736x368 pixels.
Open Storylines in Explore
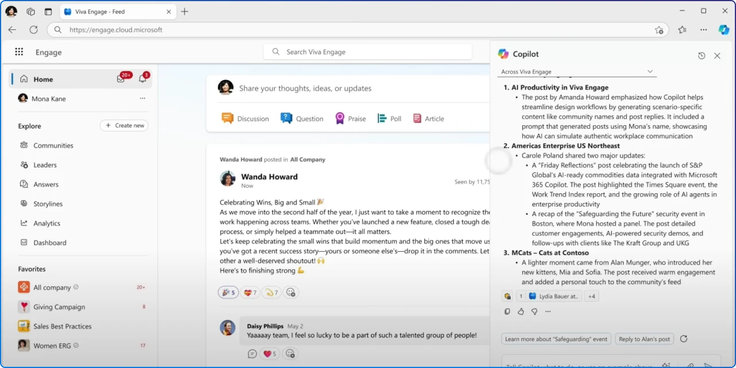(x=48, y=204)
